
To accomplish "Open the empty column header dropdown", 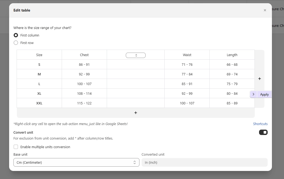I will point(136,55).
